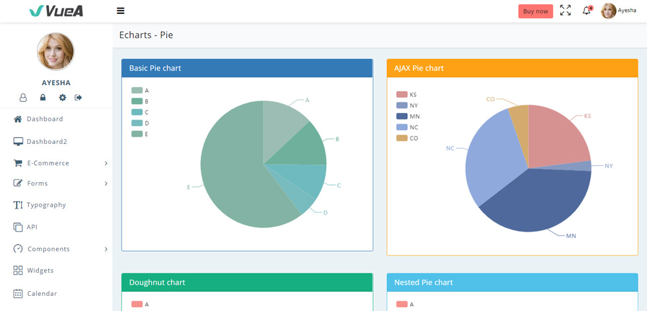This screenshot has width=647, height=311.
Task: Click the Widgets grid icon
Action: coord(18,271)
